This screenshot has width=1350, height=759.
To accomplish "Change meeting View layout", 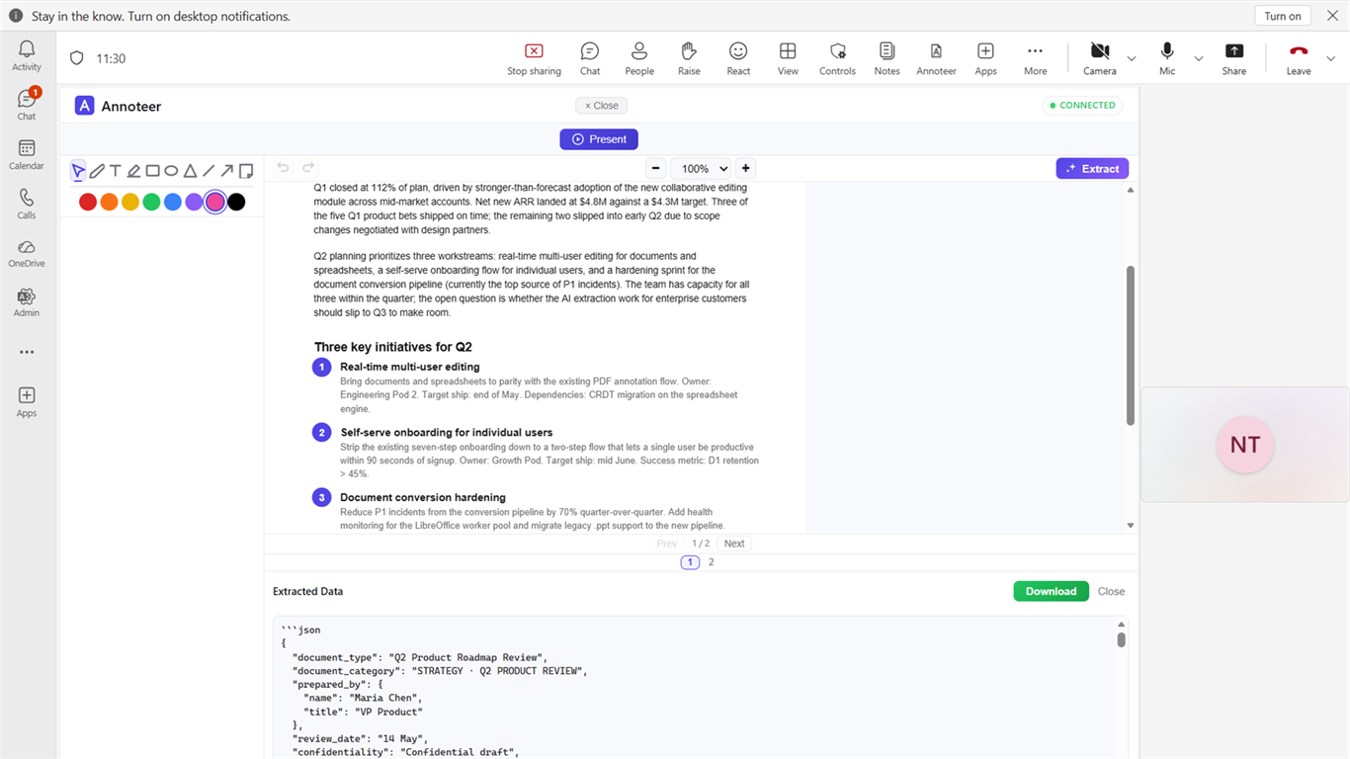I will tap(788, 58).
